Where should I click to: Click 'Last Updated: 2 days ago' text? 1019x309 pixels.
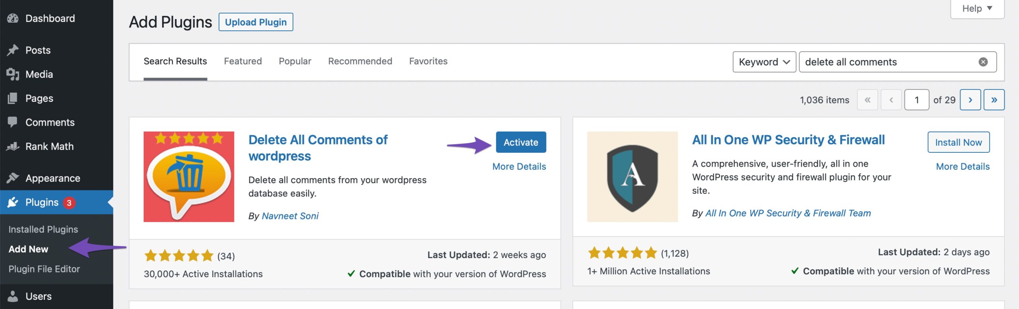(x=934, y=252)
